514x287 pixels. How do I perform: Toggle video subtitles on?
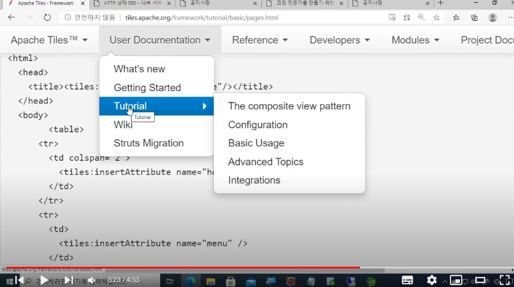tap(407, 280)
